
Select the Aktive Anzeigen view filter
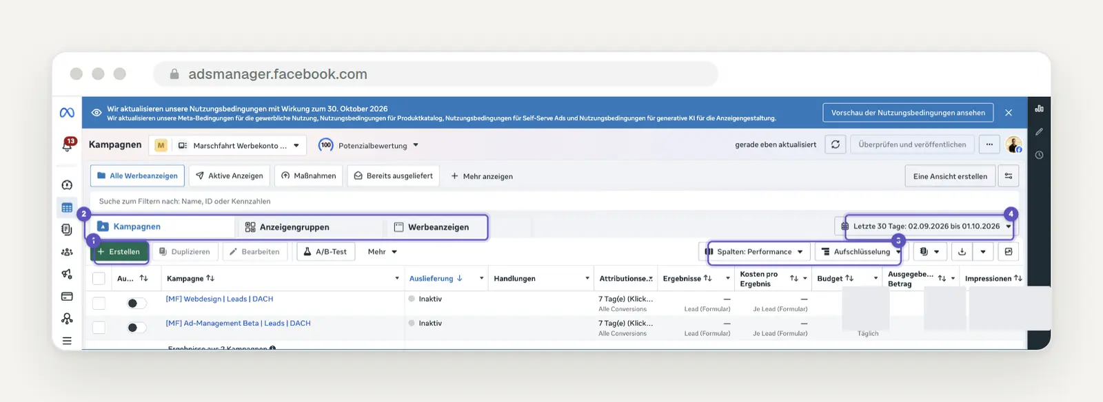(x=230, y=176)
